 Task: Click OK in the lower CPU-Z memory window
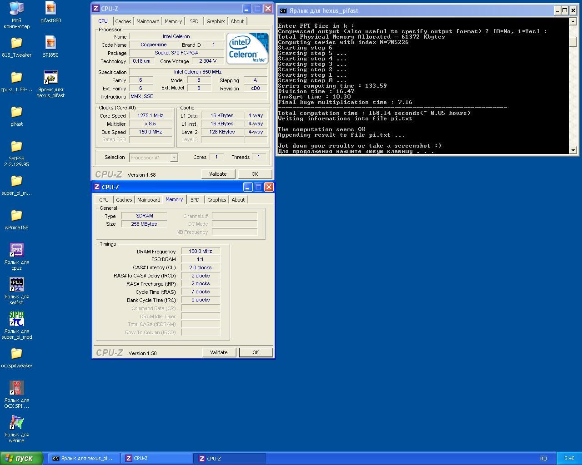[256, 352]
